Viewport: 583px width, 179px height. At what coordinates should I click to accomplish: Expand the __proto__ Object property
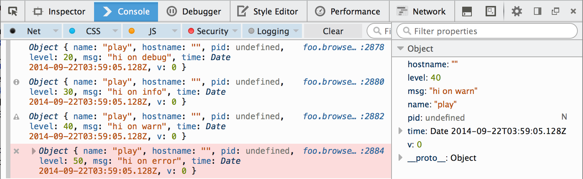coord(400,158)
